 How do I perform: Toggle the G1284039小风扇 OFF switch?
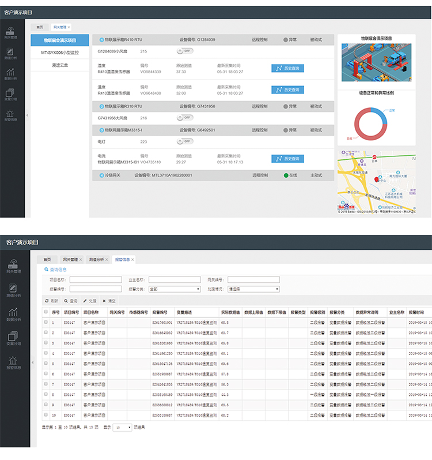pyautogui.click(x=185, y=51)
